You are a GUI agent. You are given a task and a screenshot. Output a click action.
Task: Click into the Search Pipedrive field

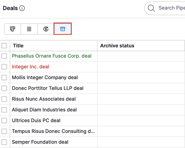pos(165,8)
